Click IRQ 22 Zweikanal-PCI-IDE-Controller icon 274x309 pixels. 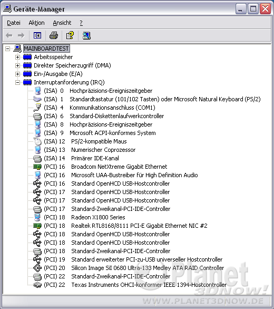(x=37, y=277)
